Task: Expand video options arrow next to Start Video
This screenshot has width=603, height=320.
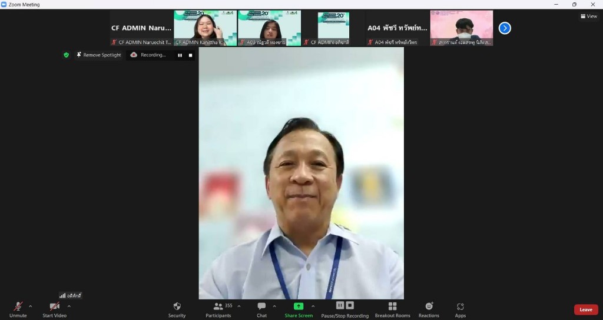Action: click(69, 306)
